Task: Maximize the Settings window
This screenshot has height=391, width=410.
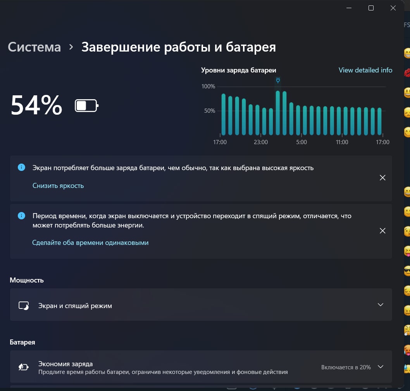Action: (x=371, y=8)
